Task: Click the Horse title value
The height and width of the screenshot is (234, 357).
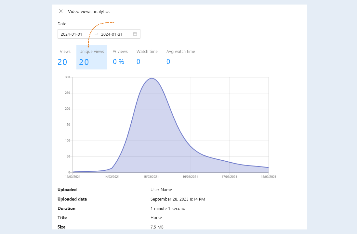Action: 156,218
